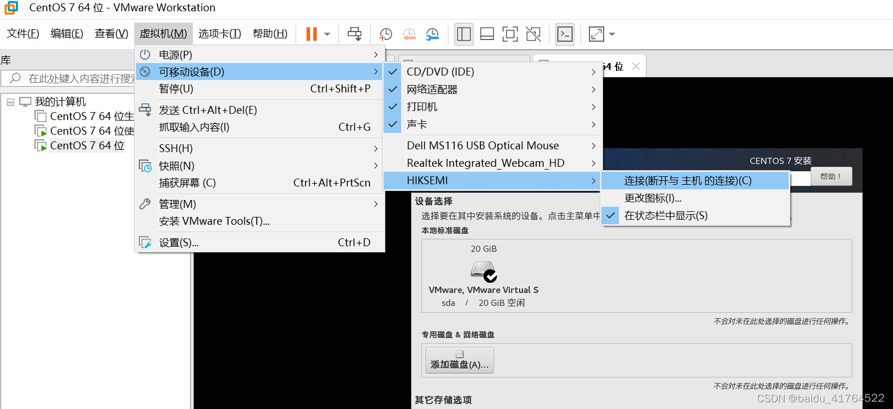The height and width of the screenshot is (409, 893).
Task: Click the revert to snapshot toolbar icon
Action: coord(410,34)
